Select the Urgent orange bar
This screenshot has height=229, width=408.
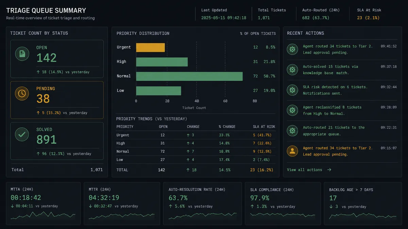150,47
